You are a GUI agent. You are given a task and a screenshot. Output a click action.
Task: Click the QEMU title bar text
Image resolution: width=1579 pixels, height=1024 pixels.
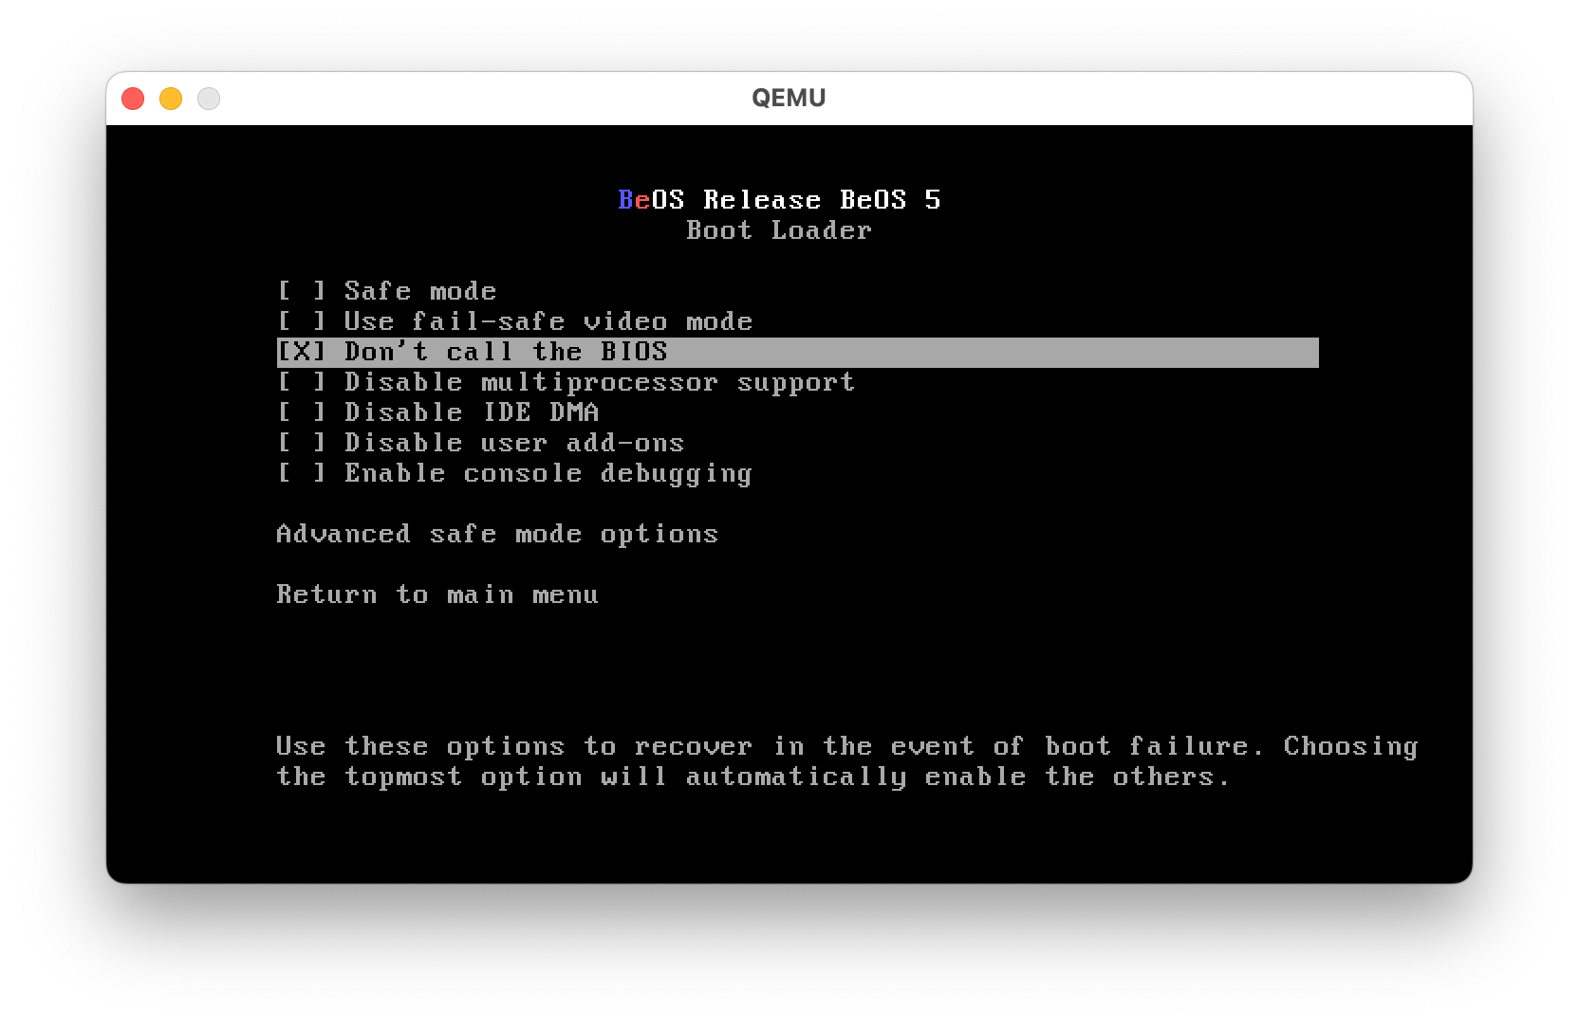(788, 97)
